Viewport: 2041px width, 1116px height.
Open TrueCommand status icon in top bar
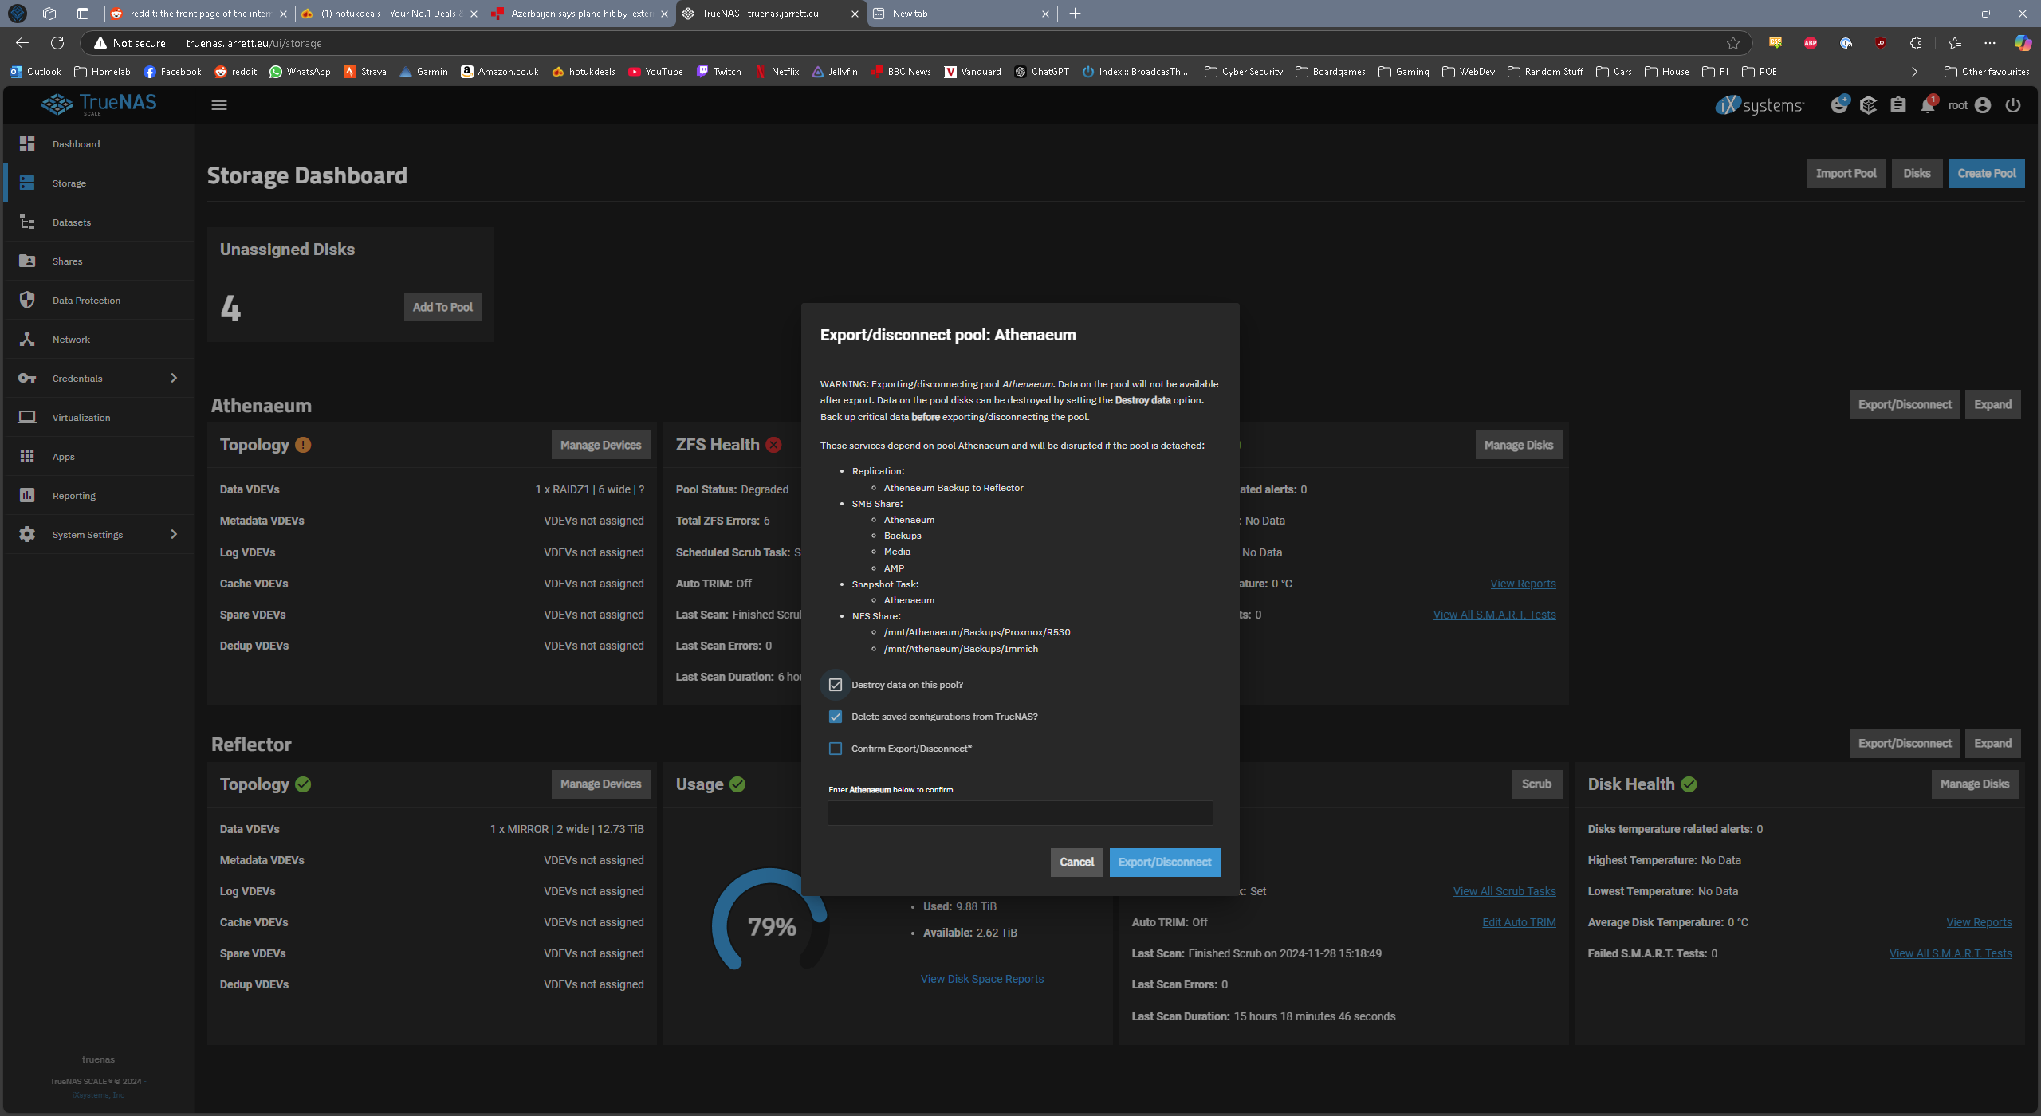(x=1868, y=105)
